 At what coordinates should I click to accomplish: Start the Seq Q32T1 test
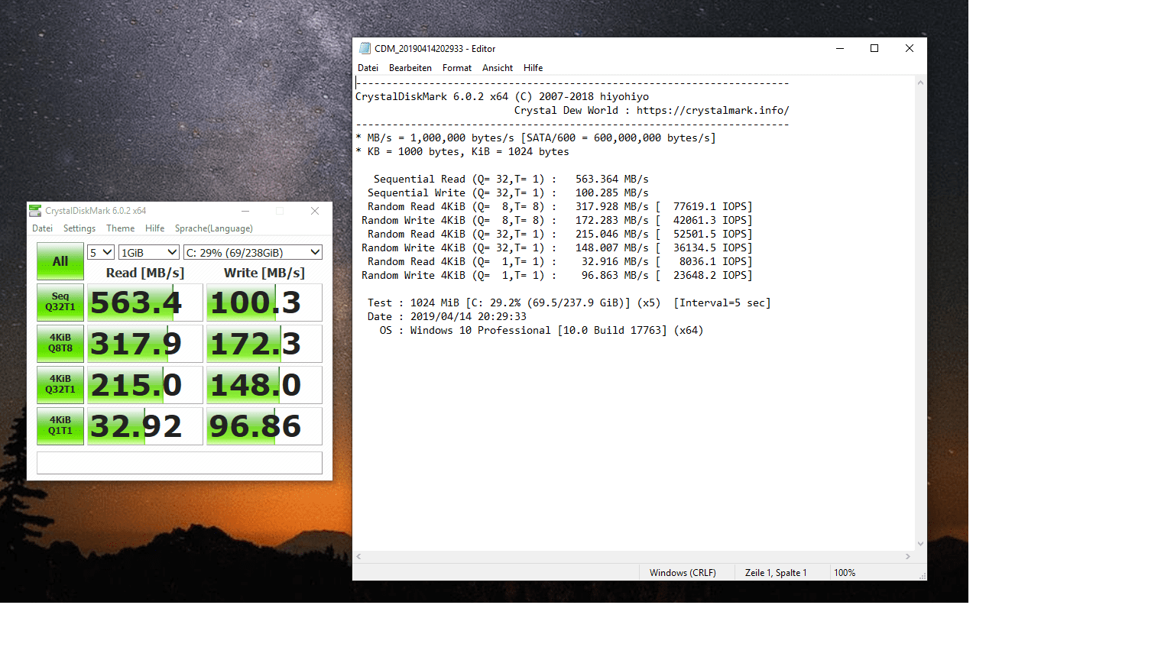[x=60, y=302]
